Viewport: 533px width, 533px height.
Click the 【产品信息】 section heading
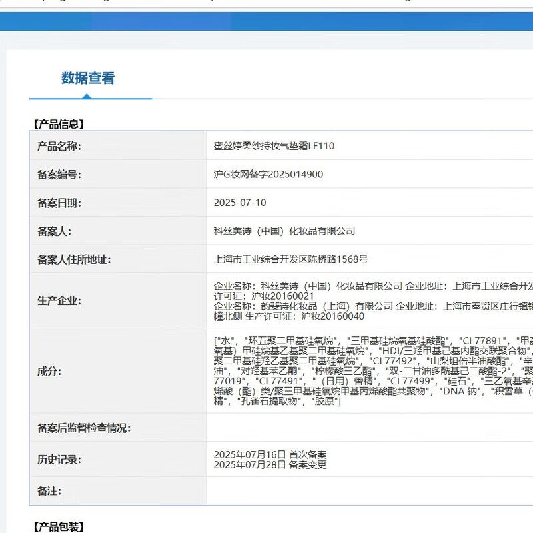pos(59,124)
